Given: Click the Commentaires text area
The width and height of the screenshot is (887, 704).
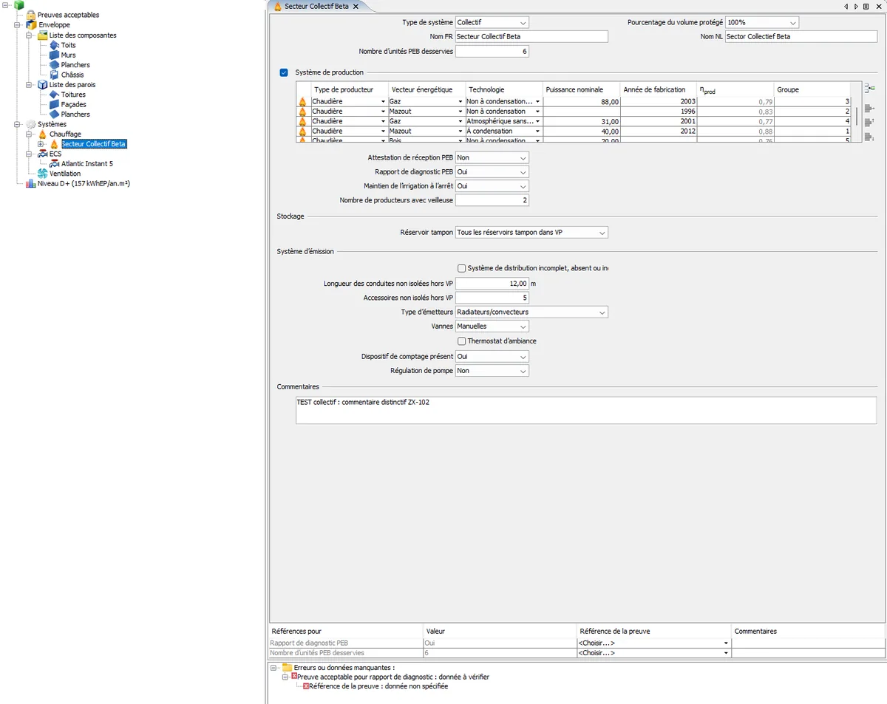Looking at the screenshot, I should coord(586,410).
